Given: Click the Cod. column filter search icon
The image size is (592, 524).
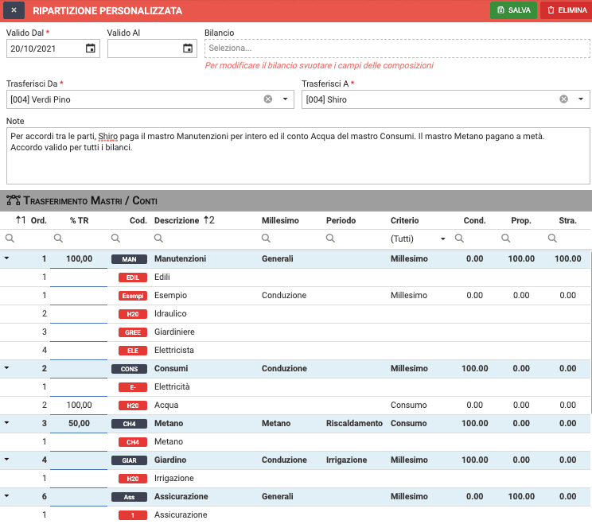Looking at the screenshot, I should (115, 238).
